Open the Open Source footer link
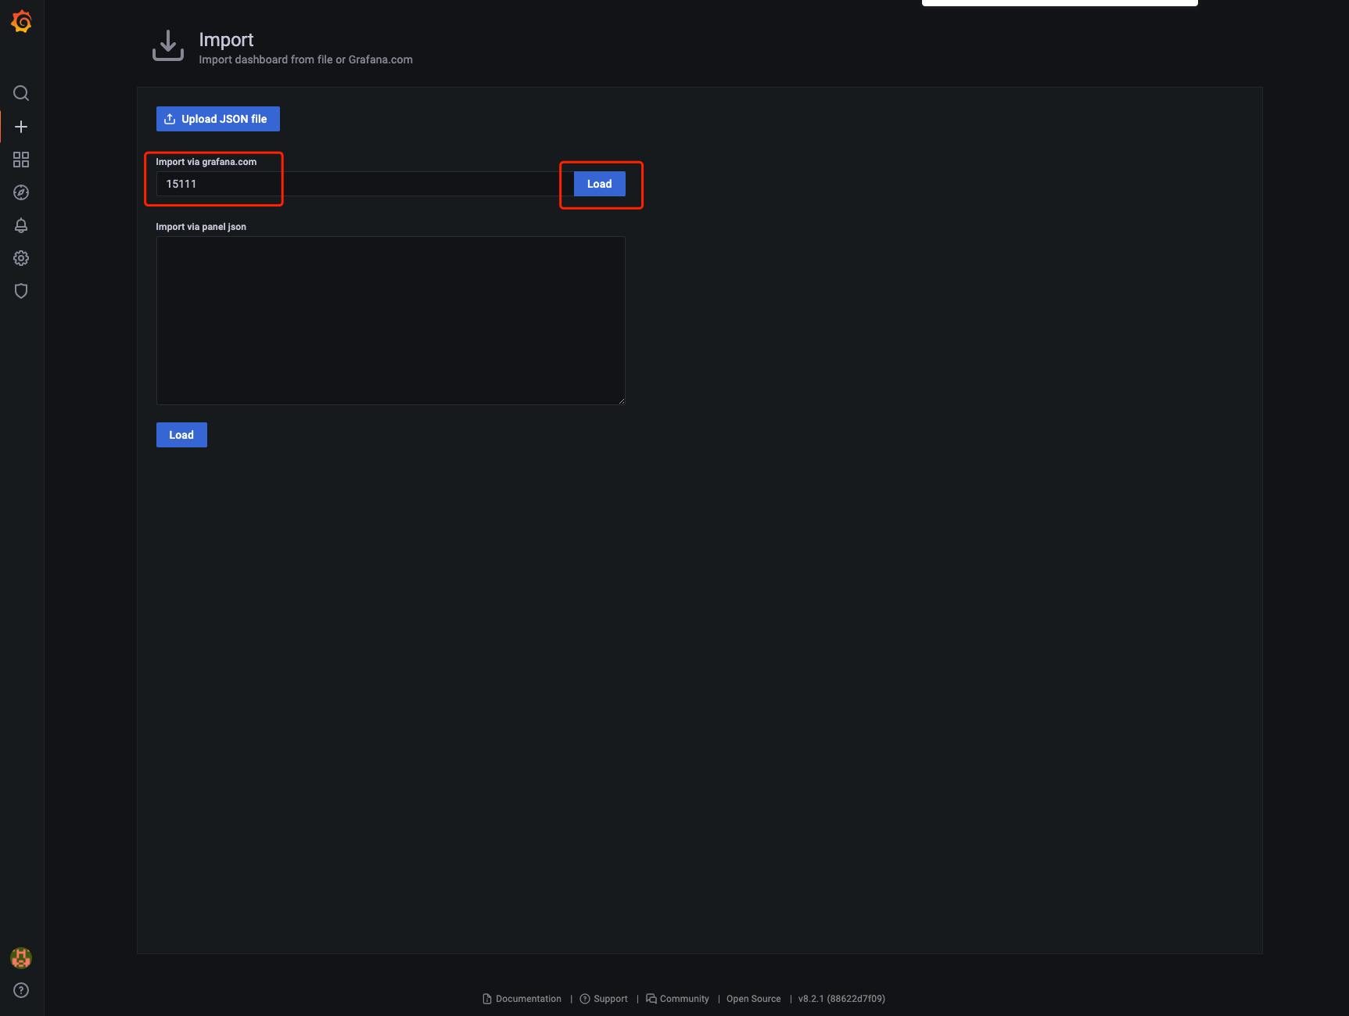The width and height of the screenshot is (1349, 1016). click(x=754, y=999)
